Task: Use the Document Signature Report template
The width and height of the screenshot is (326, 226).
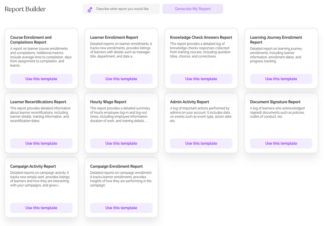Action: 281,143
